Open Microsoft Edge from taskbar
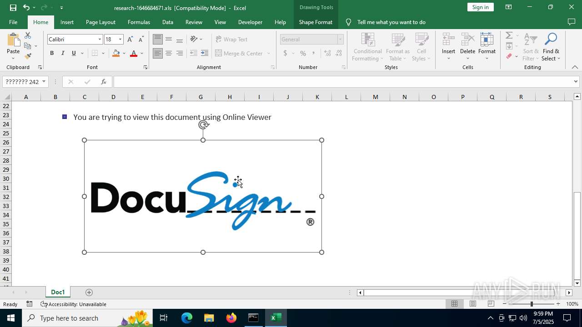Screen dimensions: 582x327 [x=187, y=318]
